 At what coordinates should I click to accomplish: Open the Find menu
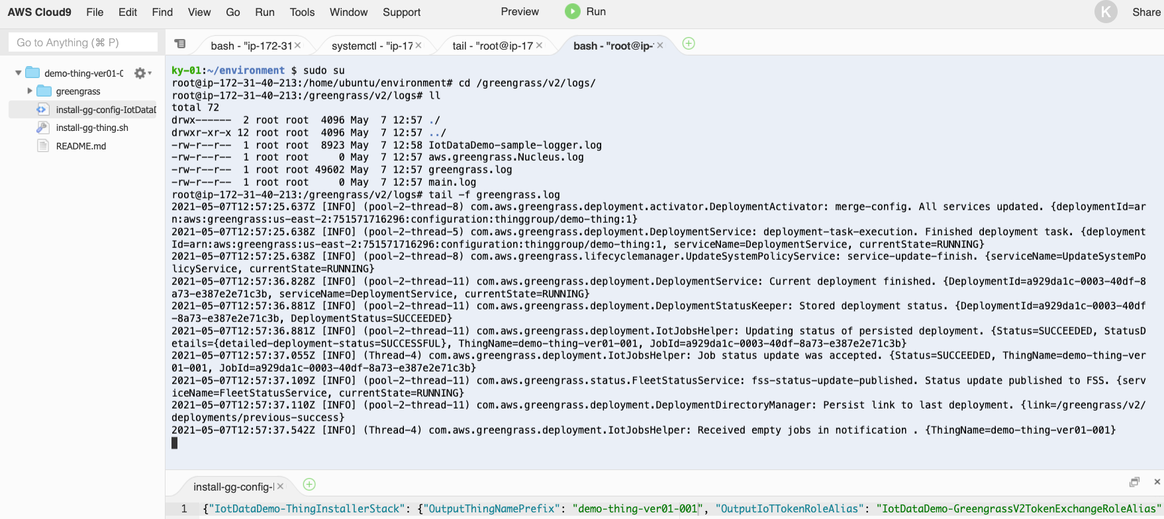(x=162, y=12)
